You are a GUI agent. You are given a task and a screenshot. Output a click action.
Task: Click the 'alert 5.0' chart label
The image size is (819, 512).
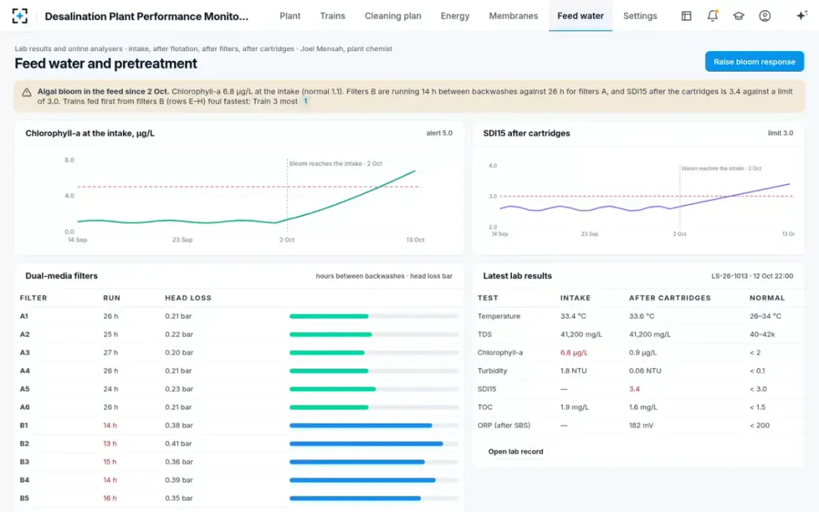click(x=440, y=133)
